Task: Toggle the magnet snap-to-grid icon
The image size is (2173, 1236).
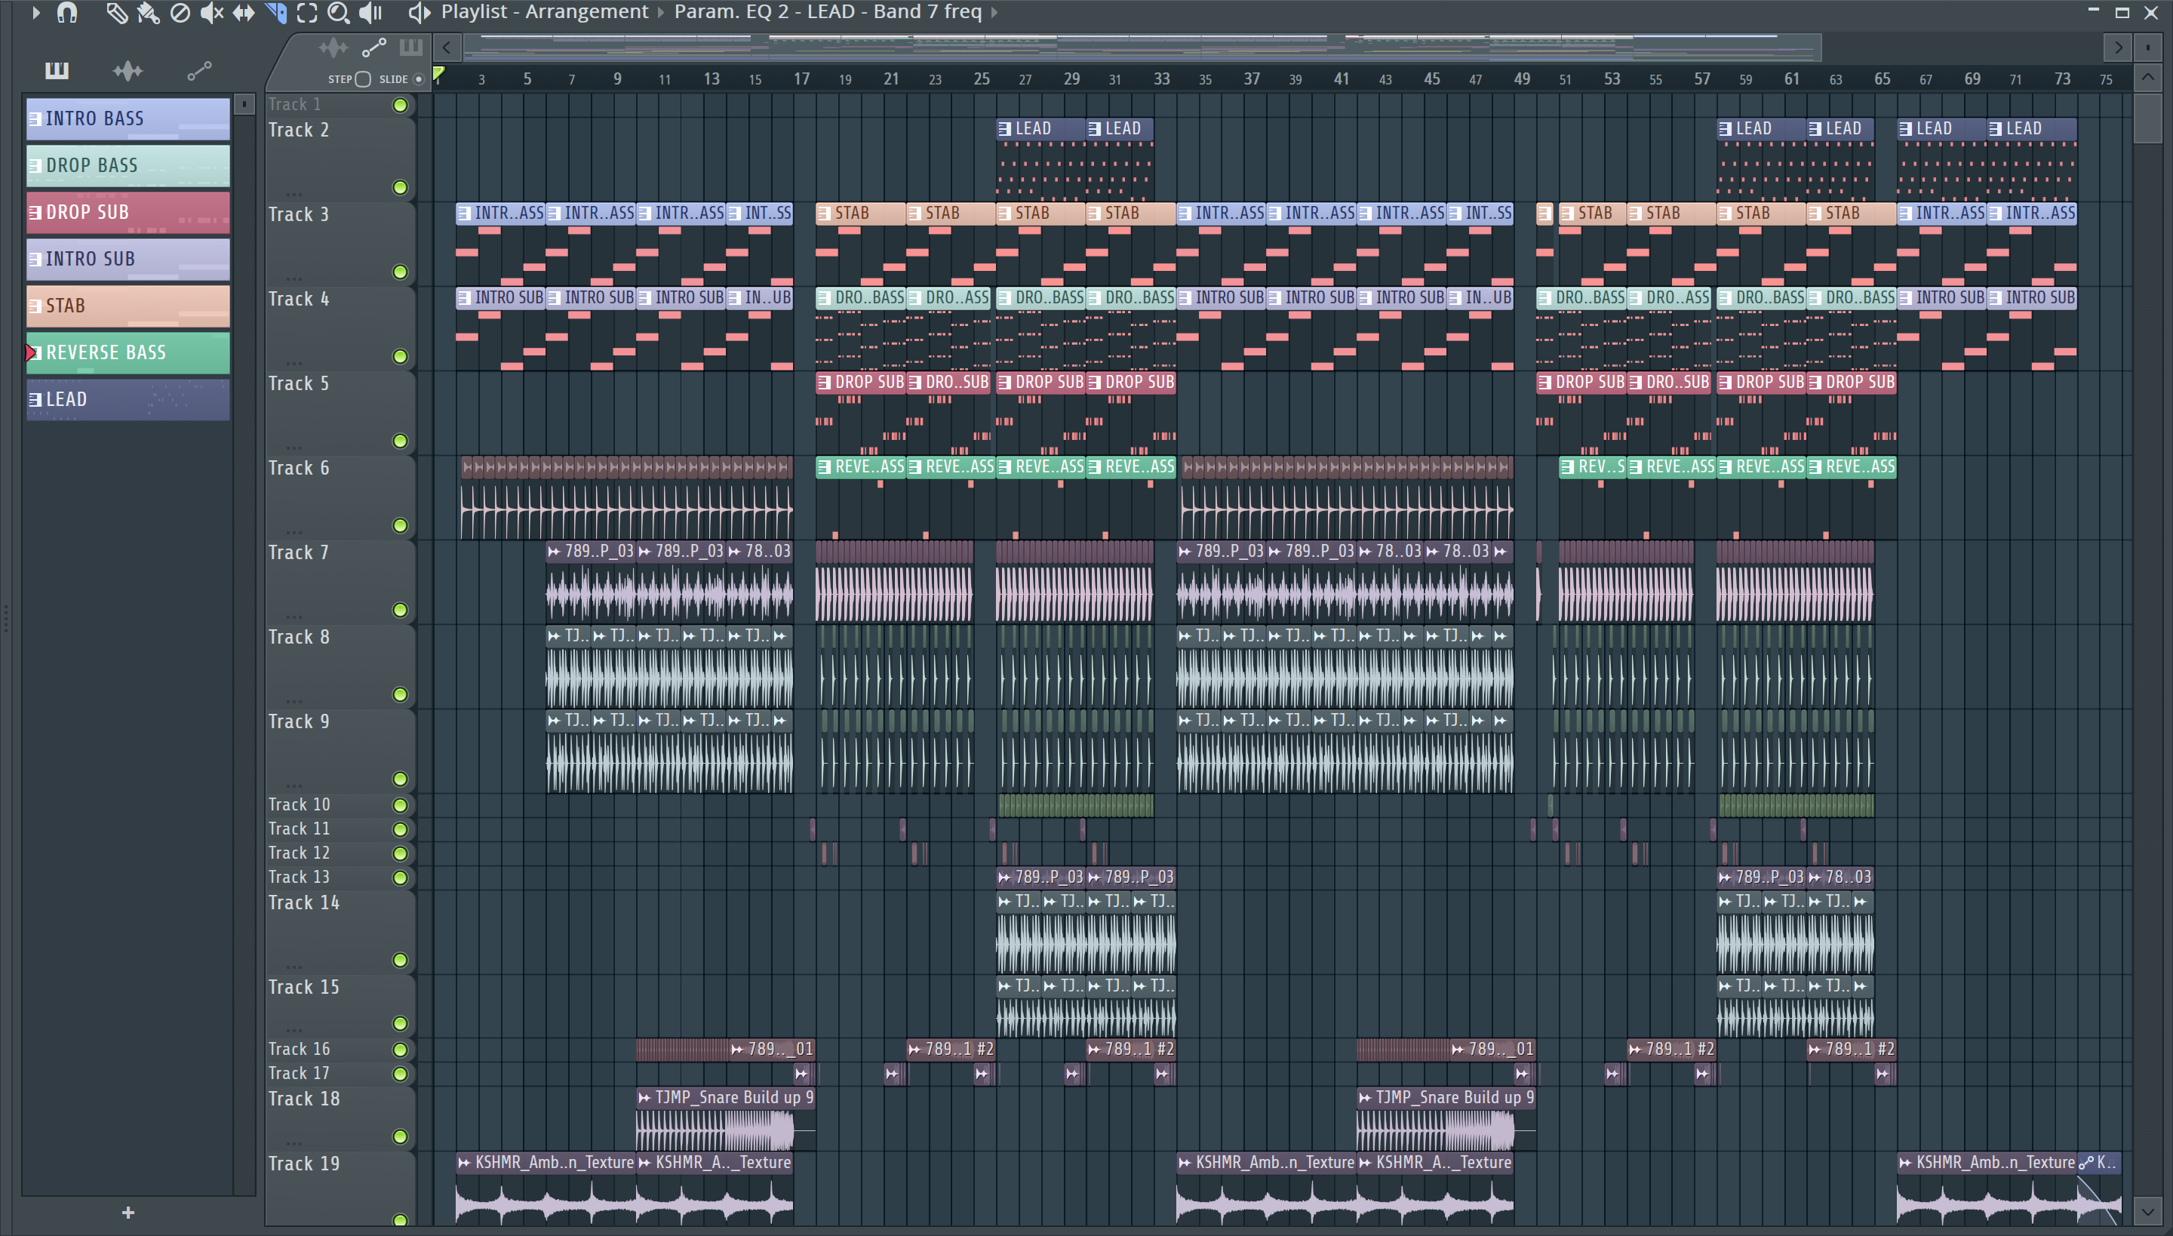Action: pyautogui.click(x=66, y=13)
